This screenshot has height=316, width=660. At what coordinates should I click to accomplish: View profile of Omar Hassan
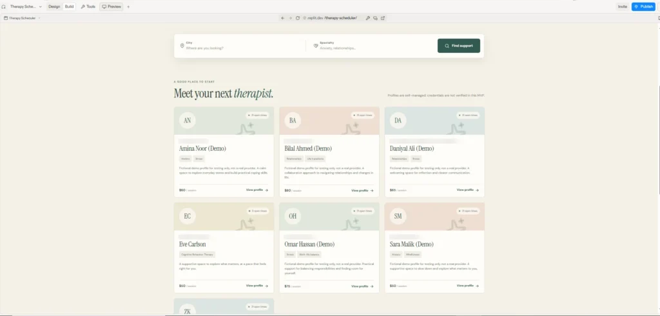tap(362, 286)
